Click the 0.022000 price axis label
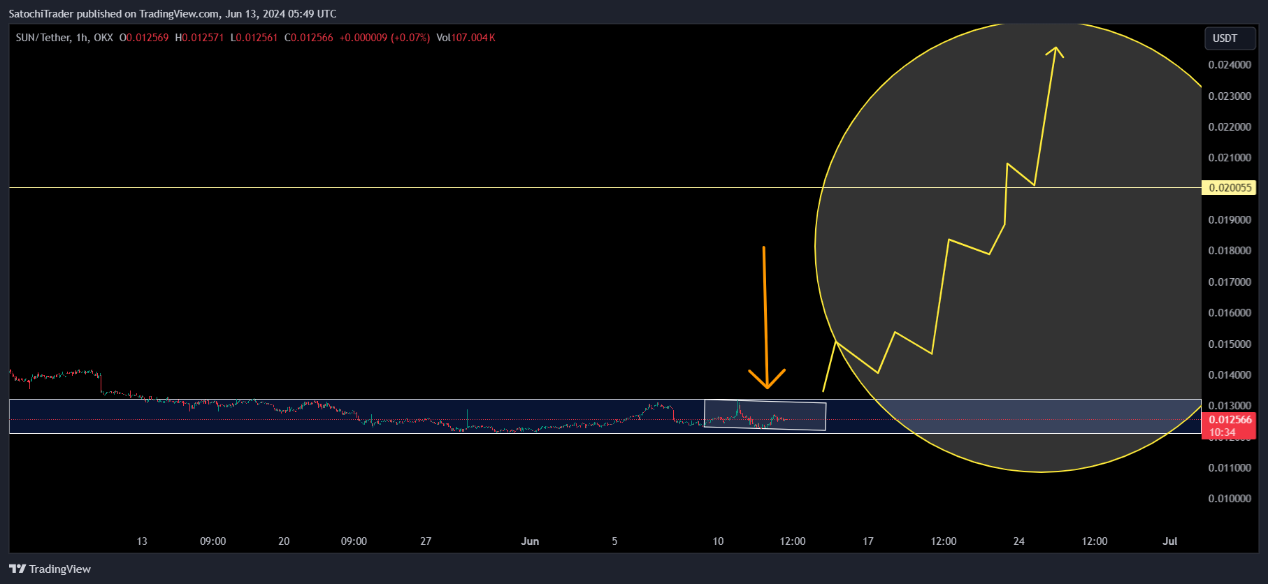The image size is (1268, 584). (x=1230, y=126)
